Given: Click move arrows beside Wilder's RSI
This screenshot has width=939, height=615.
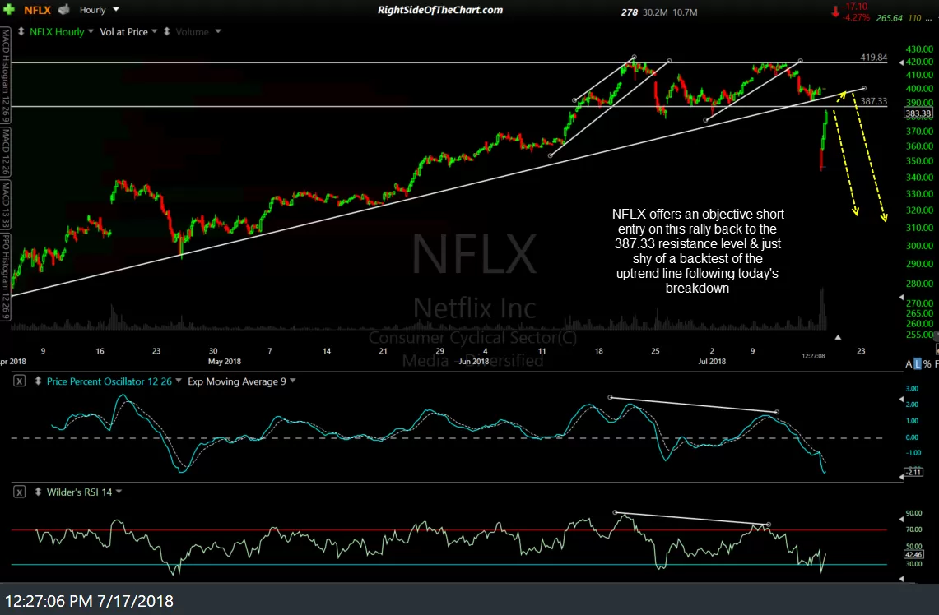Looking at the screenshot, I should [39, 492].
